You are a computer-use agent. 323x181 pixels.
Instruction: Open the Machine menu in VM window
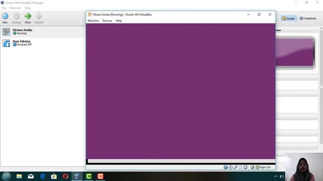tap(93, 21)
